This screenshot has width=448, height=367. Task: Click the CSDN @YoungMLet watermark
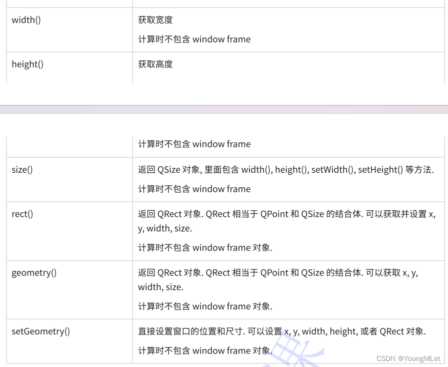pyautogui.click(x=408, y=359)
